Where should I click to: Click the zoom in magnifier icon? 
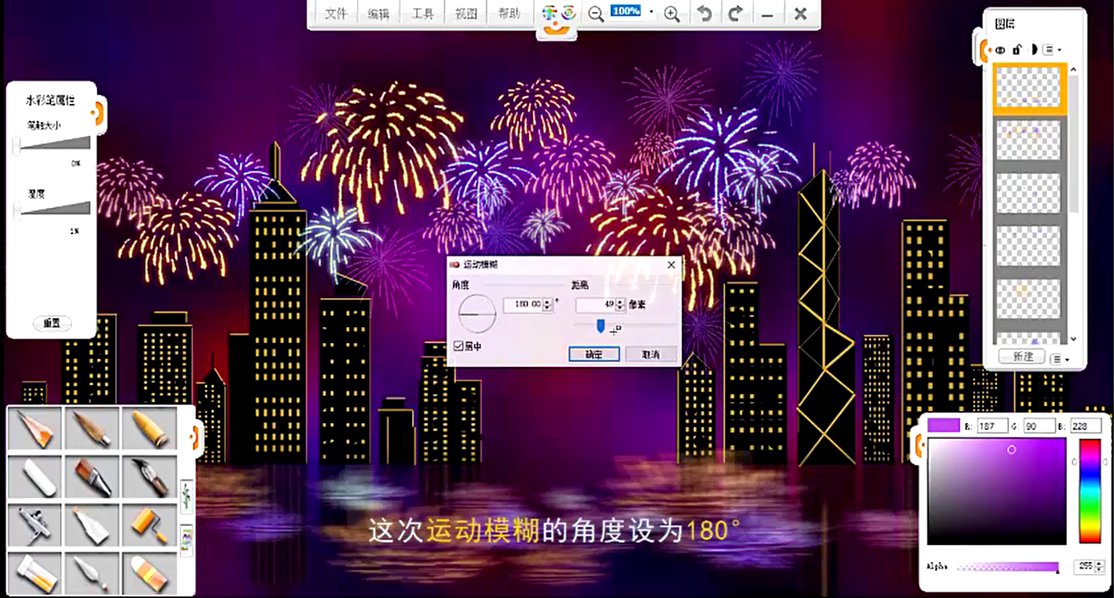click(x=671, y=14)
